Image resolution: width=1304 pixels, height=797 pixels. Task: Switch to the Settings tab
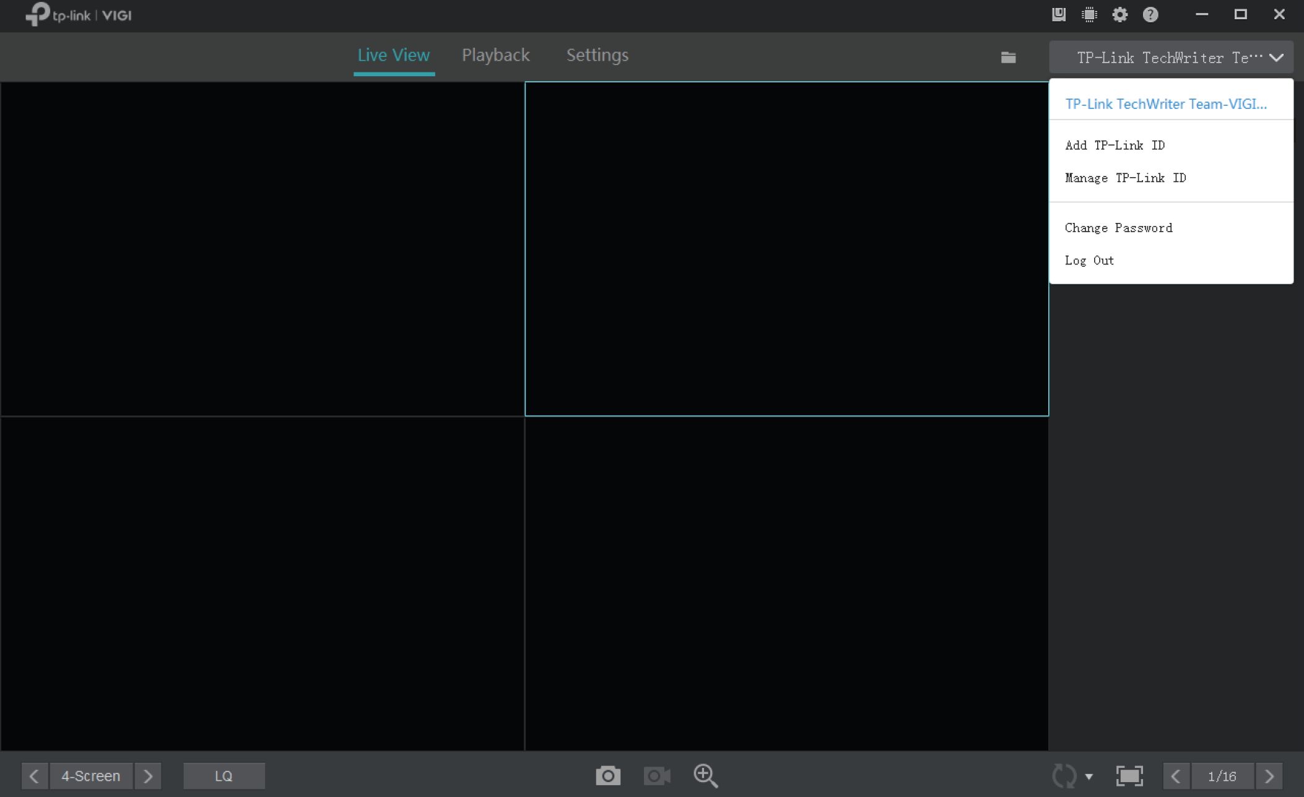[x=597, y=55]
